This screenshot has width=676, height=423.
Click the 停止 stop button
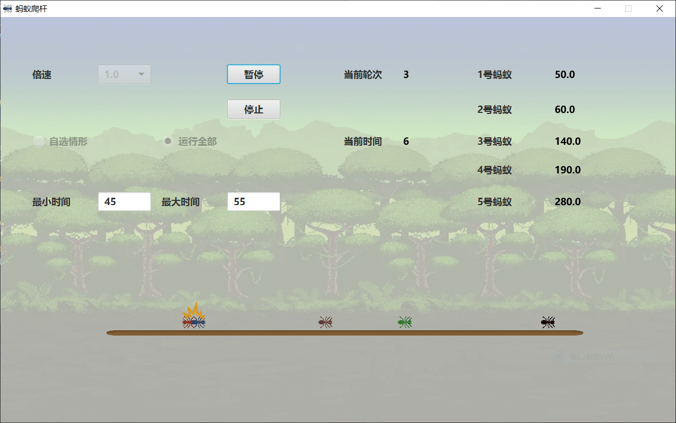(x=253, y=109)
